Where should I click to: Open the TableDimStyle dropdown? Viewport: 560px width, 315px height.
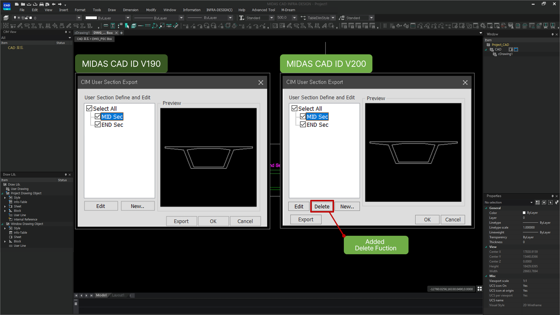coord(333,18)
